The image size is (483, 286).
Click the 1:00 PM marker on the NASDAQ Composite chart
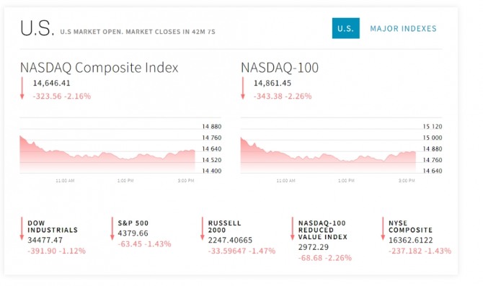point(125,181)
